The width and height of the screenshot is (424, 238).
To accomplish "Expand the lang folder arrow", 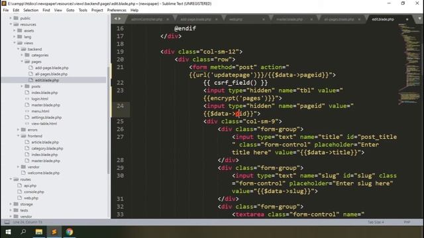I will 15,37.
